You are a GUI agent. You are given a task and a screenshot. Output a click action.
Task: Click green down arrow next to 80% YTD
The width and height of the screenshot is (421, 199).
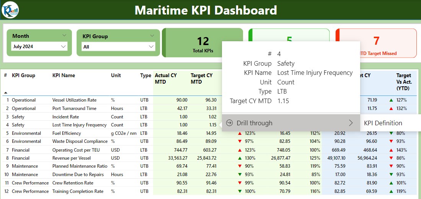(x=391, y=133)
